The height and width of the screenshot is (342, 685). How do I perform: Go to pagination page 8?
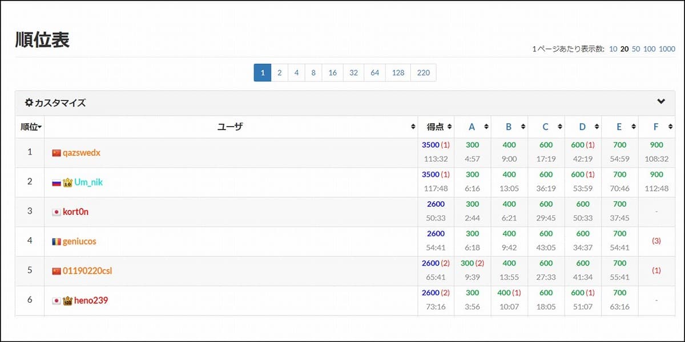313,72
